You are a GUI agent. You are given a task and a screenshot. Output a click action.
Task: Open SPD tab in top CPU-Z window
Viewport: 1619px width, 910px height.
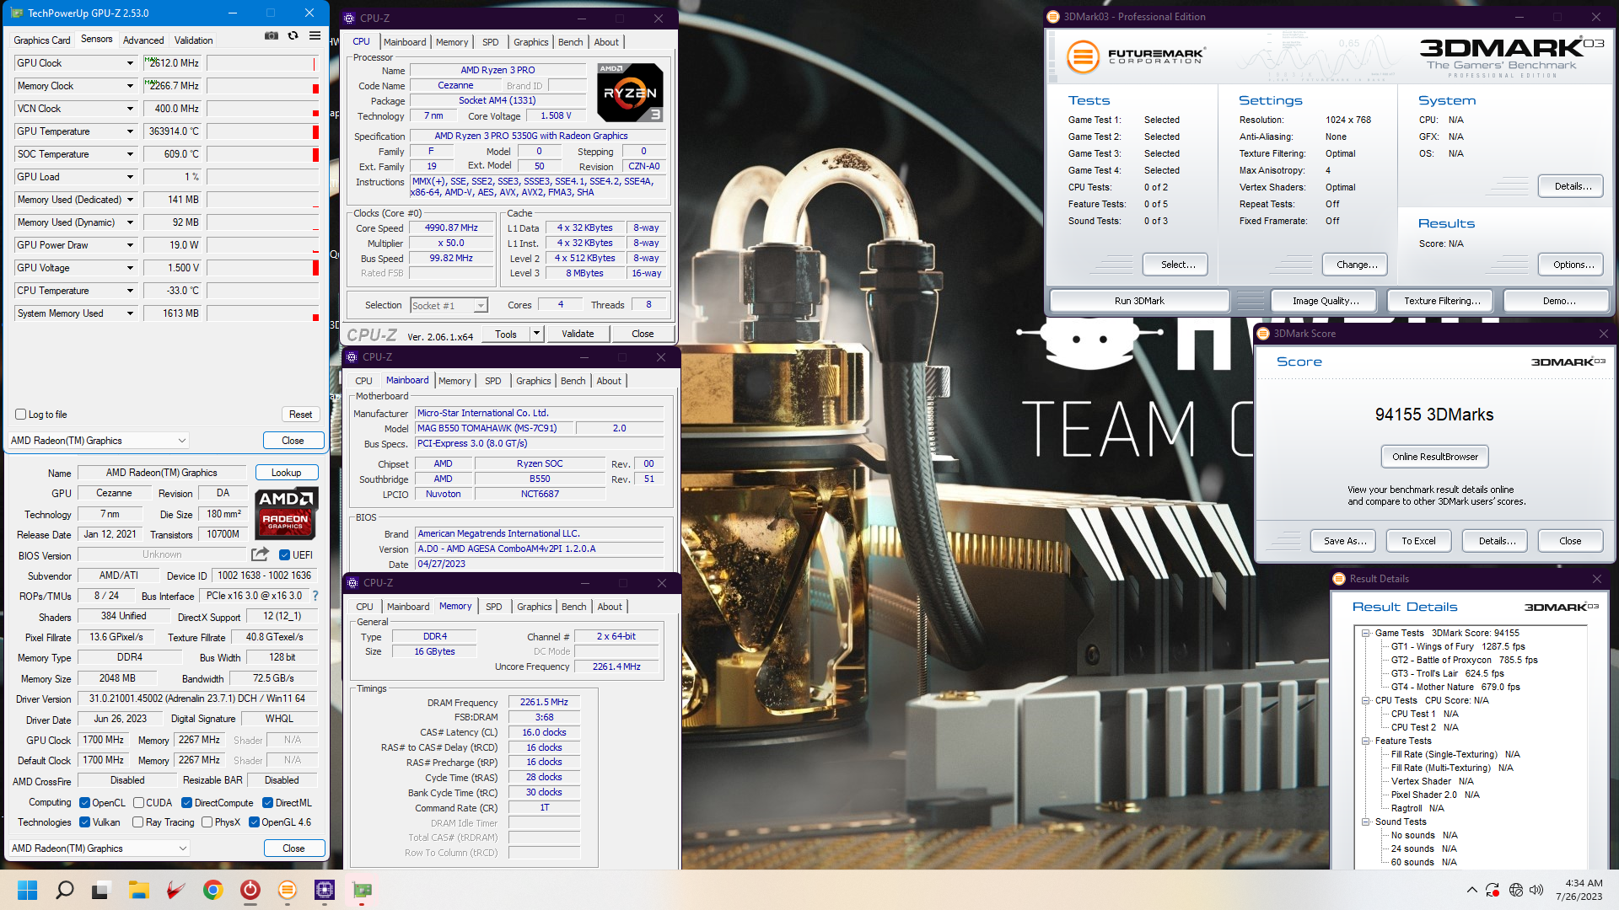[x=491, y=42]
